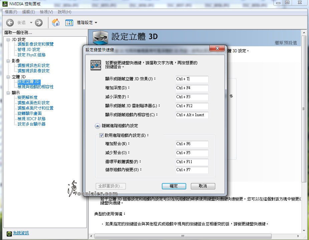Collapse the 隱藏進階遊戲內設定 section

coord(97,126)
